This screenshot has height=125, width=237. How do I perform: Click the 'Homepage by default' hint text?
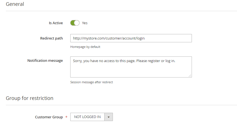(85, 47)
